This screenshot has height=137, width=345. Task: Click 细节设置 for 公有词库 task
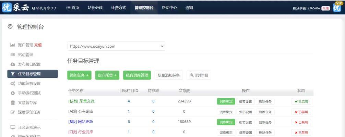coord(246,112)
